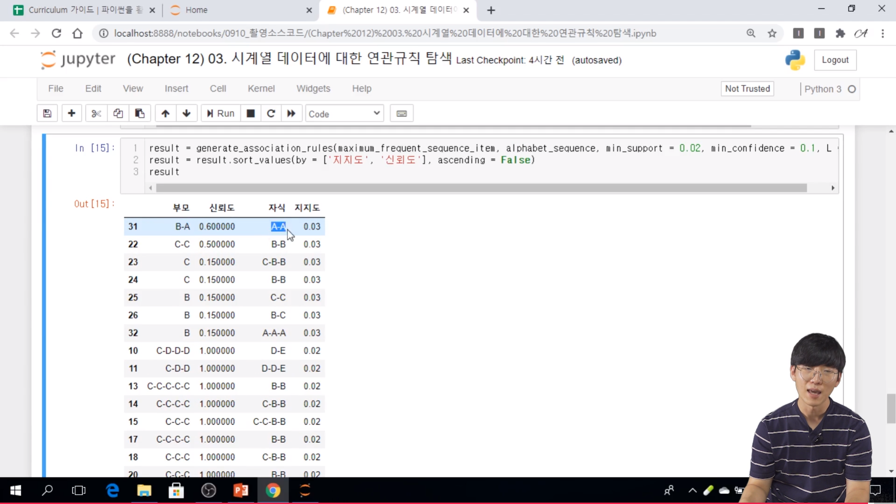Restart the kernel circular arrow icon

tap(271, 113)
